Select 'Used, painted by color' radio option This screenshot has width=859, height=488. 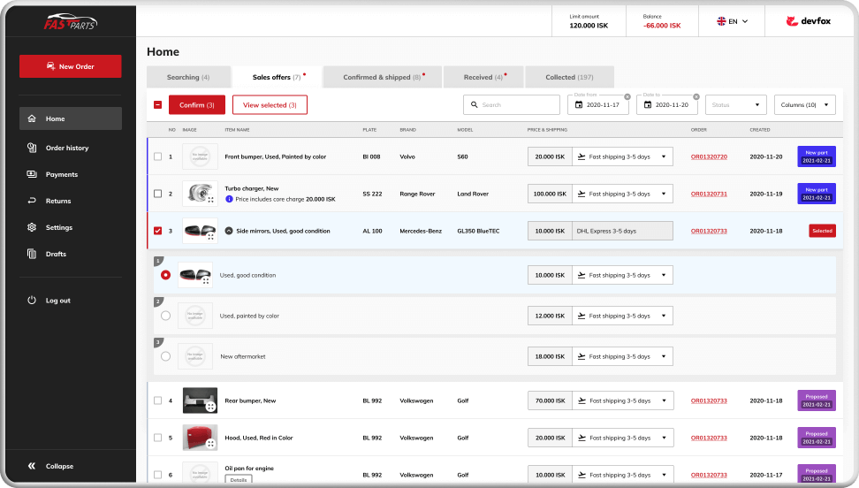(165, 316)
